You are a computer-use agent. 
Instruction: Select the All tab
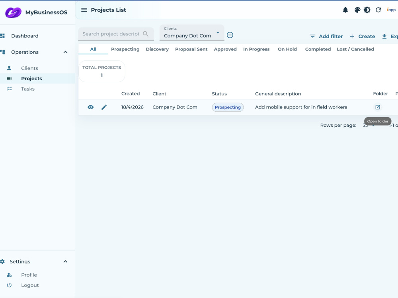click(93, 49)
